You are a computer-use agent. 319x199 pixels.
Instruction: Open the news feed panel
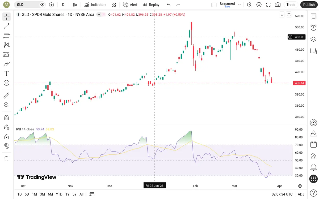coord(313,156)
